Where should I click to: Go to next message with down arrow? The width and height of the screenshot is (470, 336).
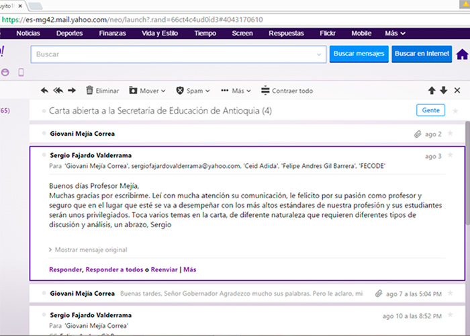point(443,91)
